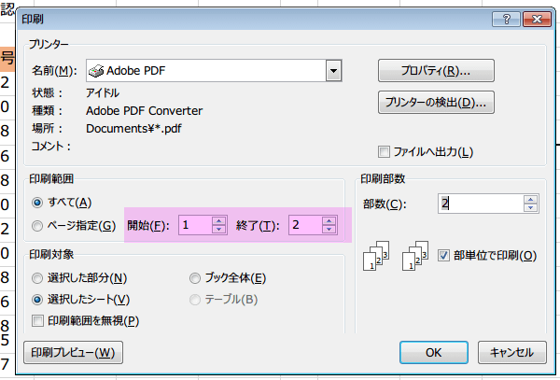Enable the 印刷範囲を無視 checkbox

pos(37,321)
